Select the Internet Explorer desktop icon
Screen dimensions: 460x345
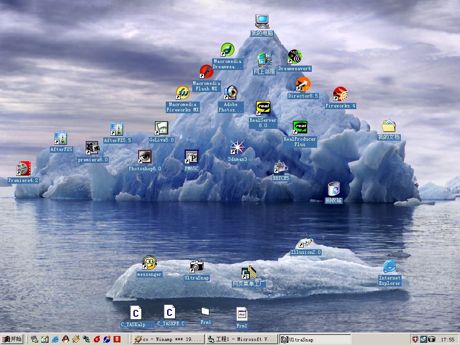(389, 267)
